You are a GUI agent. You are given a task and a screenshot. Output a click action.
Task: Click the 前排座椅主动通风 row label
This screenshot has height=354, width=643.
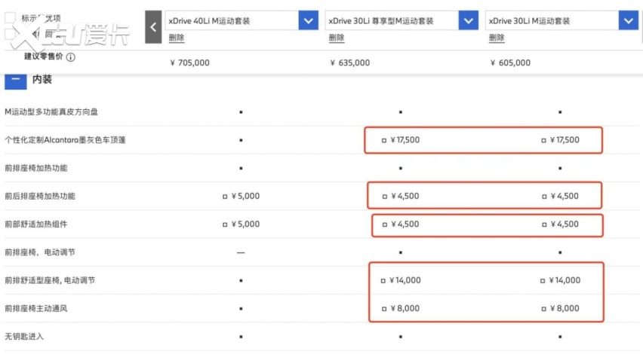pyautogui.click(x=36, y=308)
